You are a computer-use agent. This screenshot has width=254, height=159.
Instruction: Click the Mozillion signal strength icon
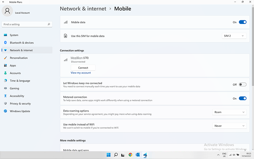(x=65, y=60)
